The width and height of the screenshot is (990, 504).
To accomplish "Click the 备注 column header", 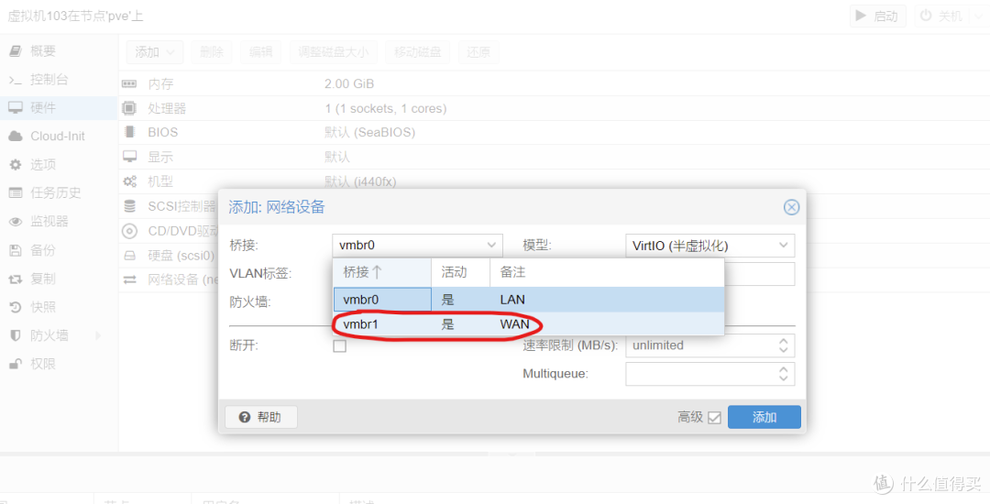I will [607, 272].
